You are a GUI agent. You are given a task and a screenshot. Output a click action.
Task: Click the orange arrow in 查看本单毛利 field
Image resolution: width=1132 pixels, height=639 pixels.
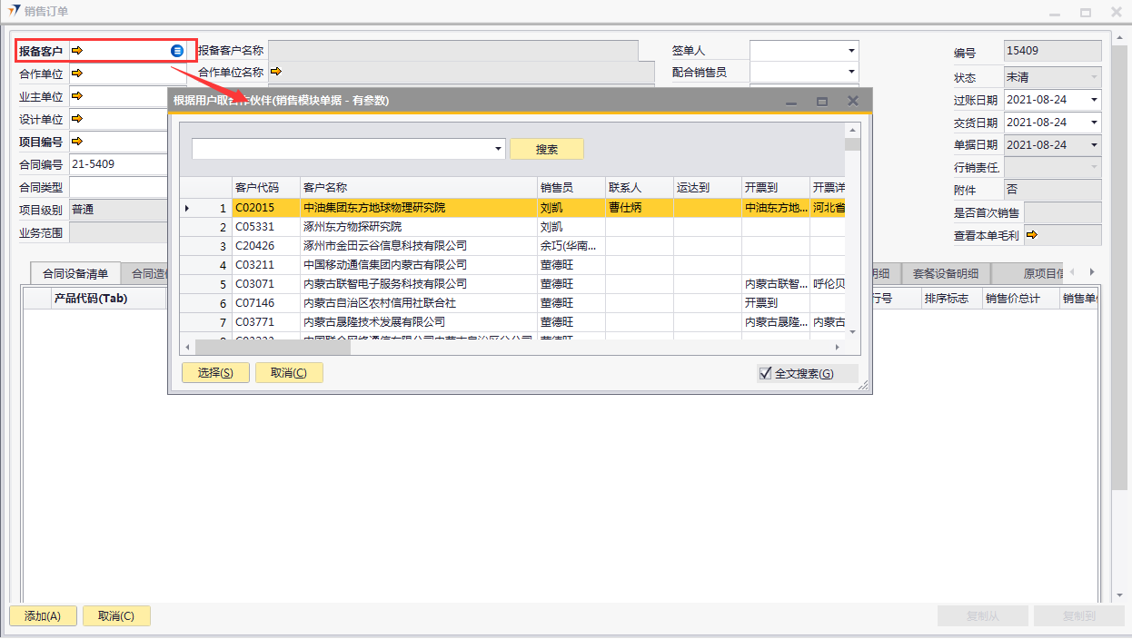[x=1031, y=235]
